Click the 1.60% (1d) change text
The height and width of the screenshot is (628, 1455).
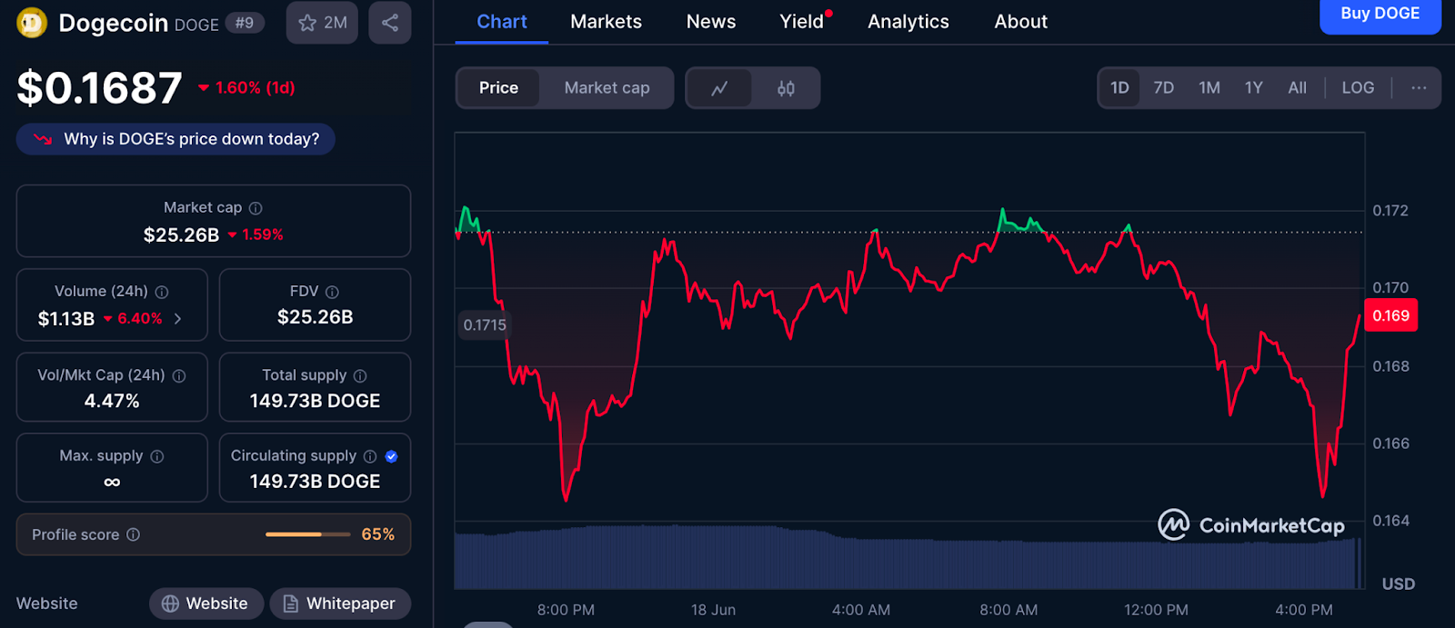click(x=255, y=88)
